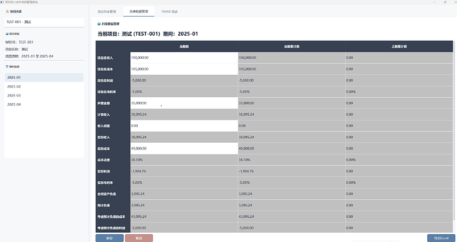Image resolution: width=457 pixels, height=242 pixels.
Task: Click the red 取消 button
Action: point(138,238)
